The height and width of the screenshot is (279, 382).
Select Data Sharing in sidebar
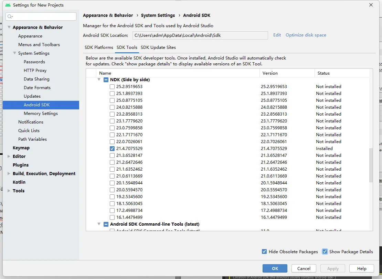point(36,79)
